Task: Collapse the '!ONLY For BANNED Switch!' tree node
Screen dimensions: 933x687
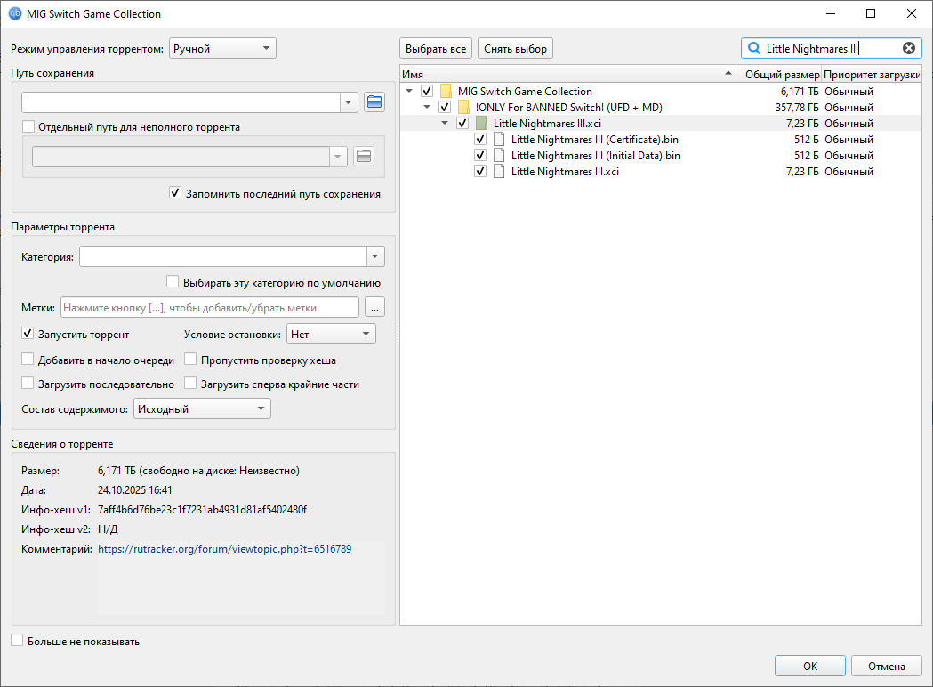Action: click(427, 108)
